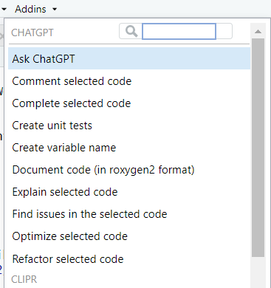Choose Document code (in roxygen2 format)
271x288 pixels.
coord(129,170)
